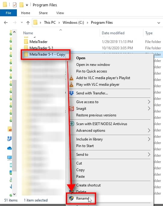
Task: Expand the Send to submenu arrow
Action: [149, 155]
